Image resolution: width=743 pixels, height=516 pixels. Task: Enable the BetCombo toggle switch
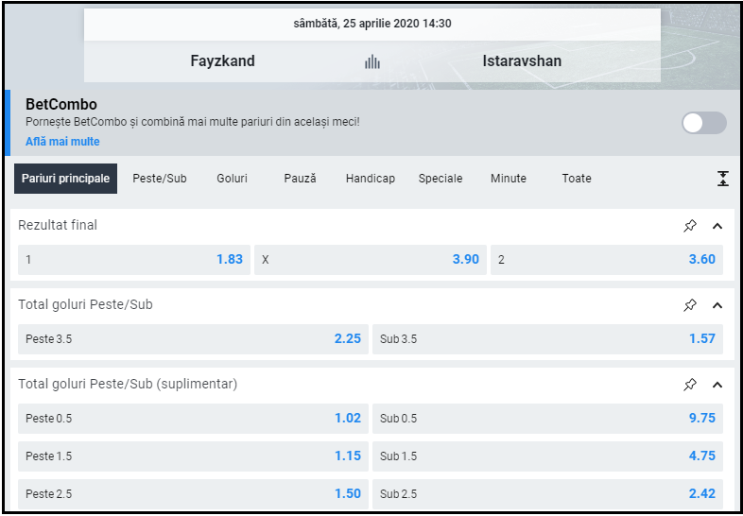[704, 123]
